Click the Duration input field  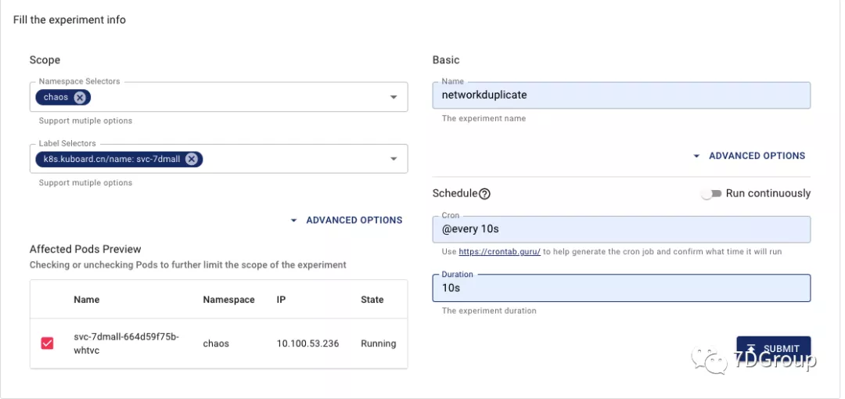[620, 288]
